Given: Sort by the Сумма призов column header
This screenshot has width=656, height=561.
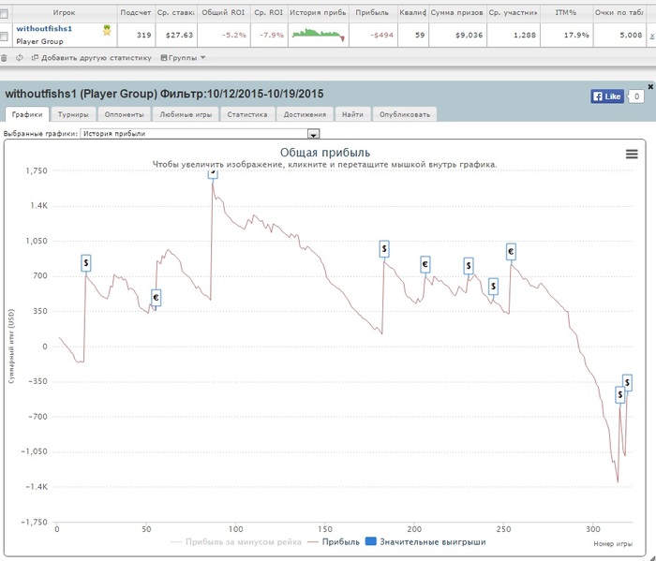Looking at the screenshot, I should (x=457, y=12).
